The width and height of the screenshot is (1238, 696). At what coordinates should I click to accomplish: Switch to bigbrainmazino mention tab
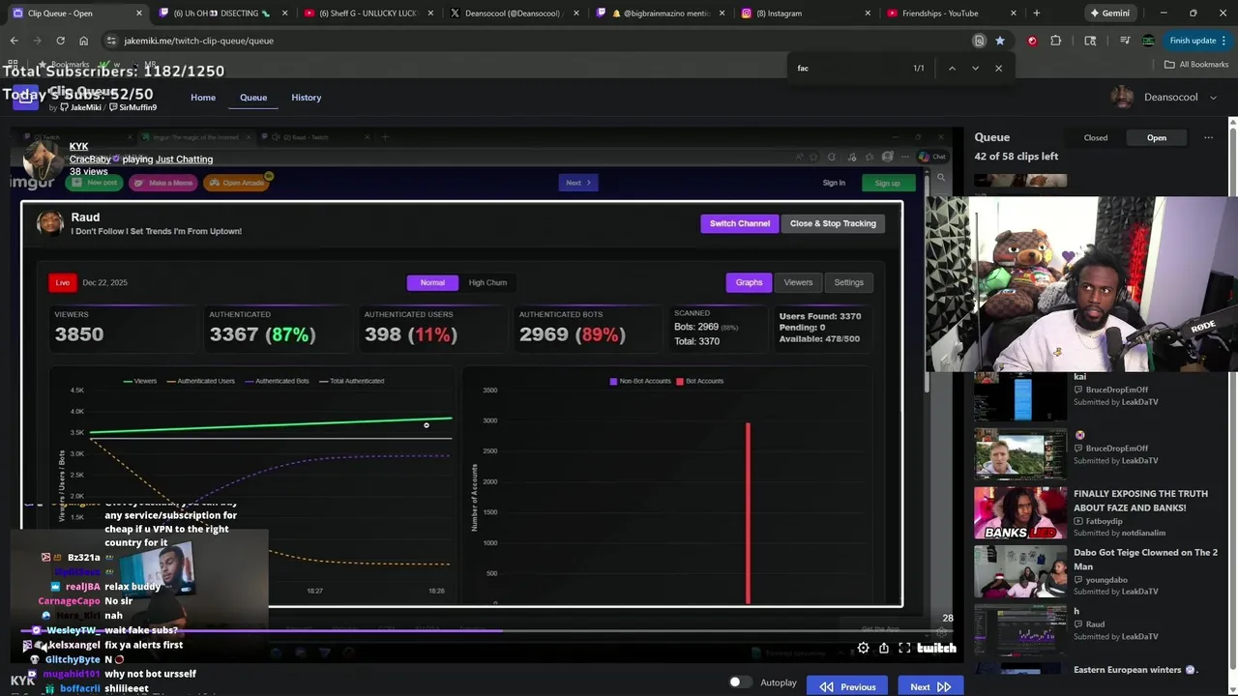point(659,14)
